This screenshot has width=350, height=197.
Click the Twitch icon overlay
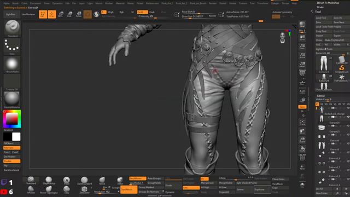point(4,182)
